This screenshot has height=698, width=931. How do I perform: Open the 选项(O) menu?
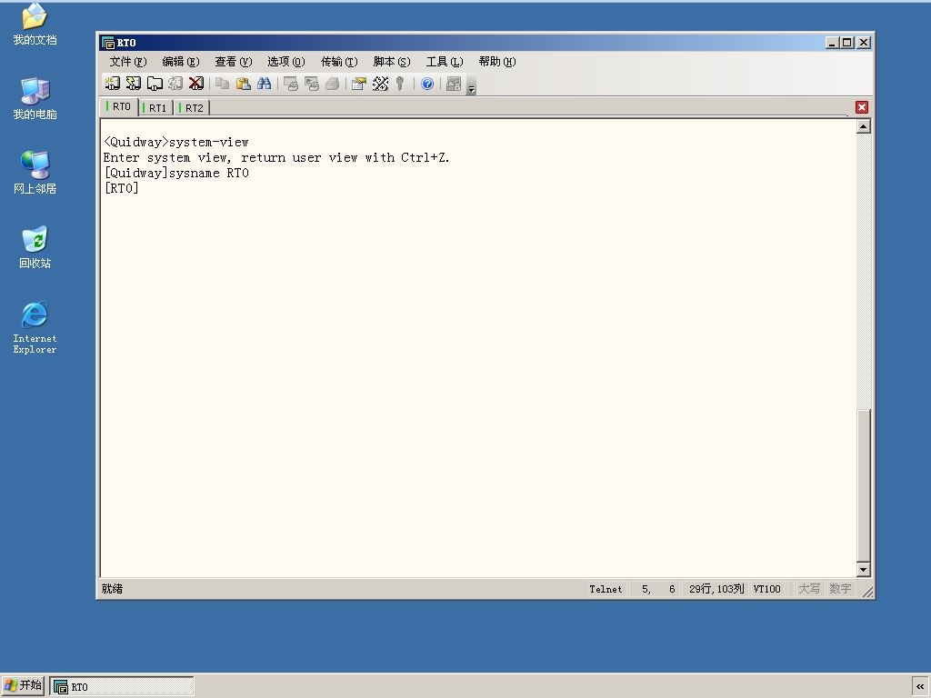(285, 62)
